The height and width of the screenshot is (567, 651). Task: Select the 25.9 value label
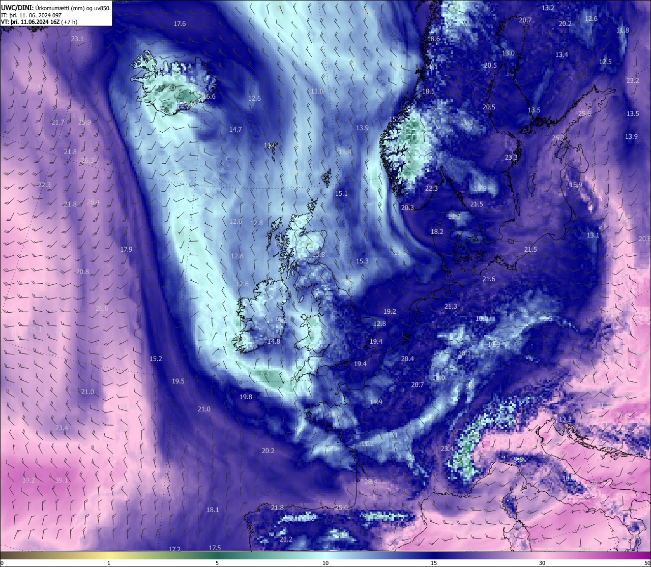(x=84, y=123)
